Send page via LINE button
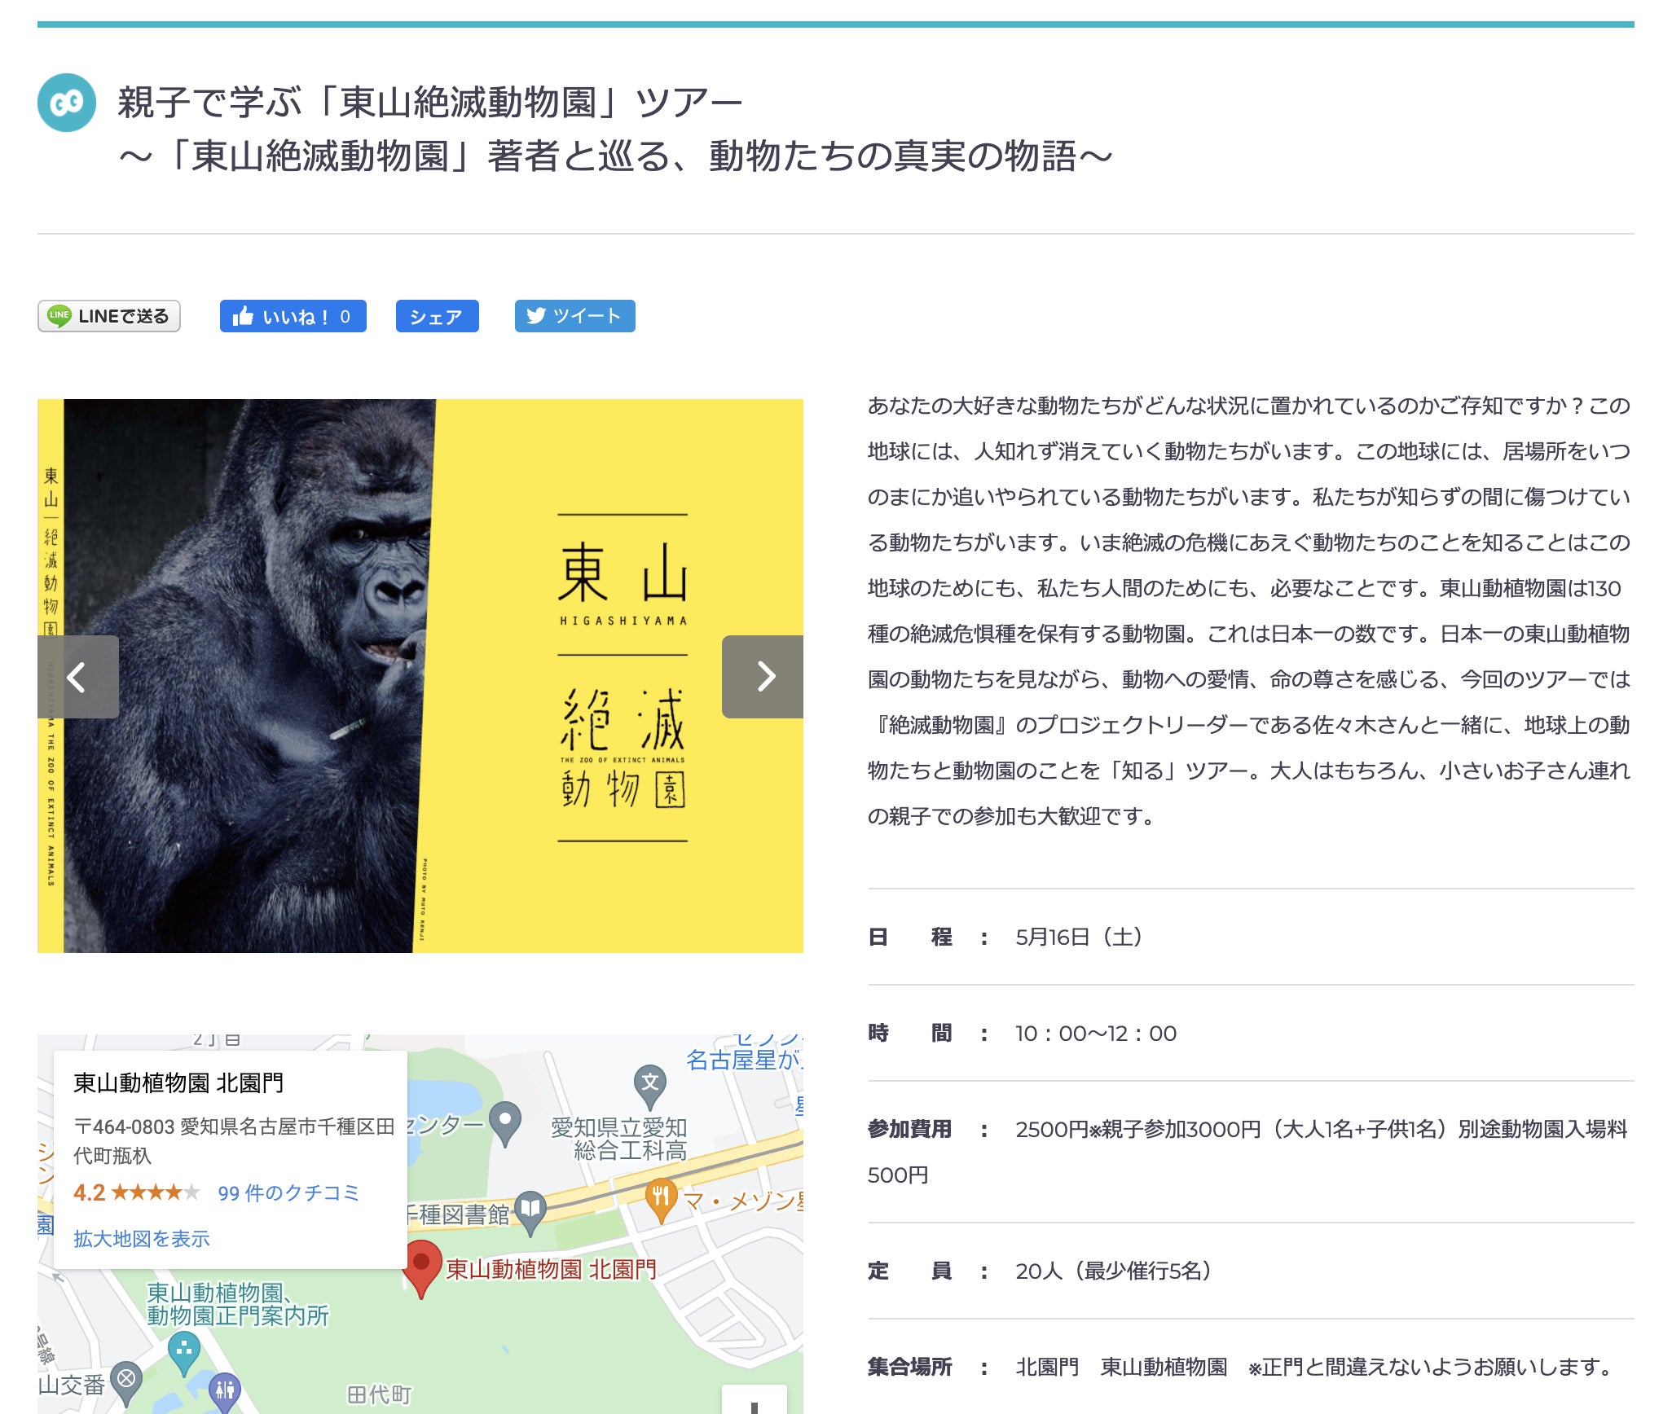The height and width of the screenshot is (1414, 1672). [109, 316]
